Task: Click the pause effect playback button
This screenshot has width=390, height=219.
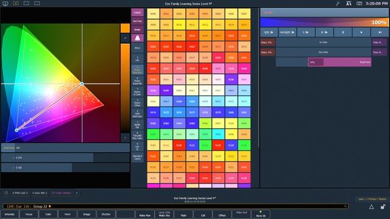Action: (343, 32)
